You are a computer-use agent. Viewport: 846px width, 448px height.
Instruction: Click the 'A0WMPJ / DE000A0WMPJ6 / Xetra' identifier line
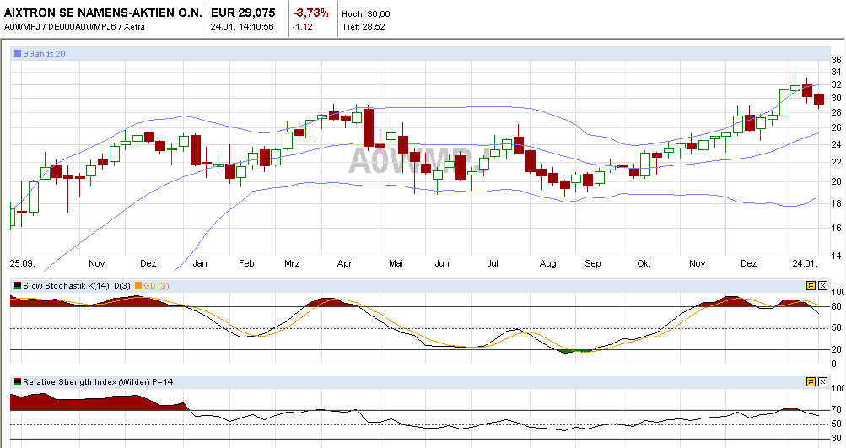tap(74, 26)
